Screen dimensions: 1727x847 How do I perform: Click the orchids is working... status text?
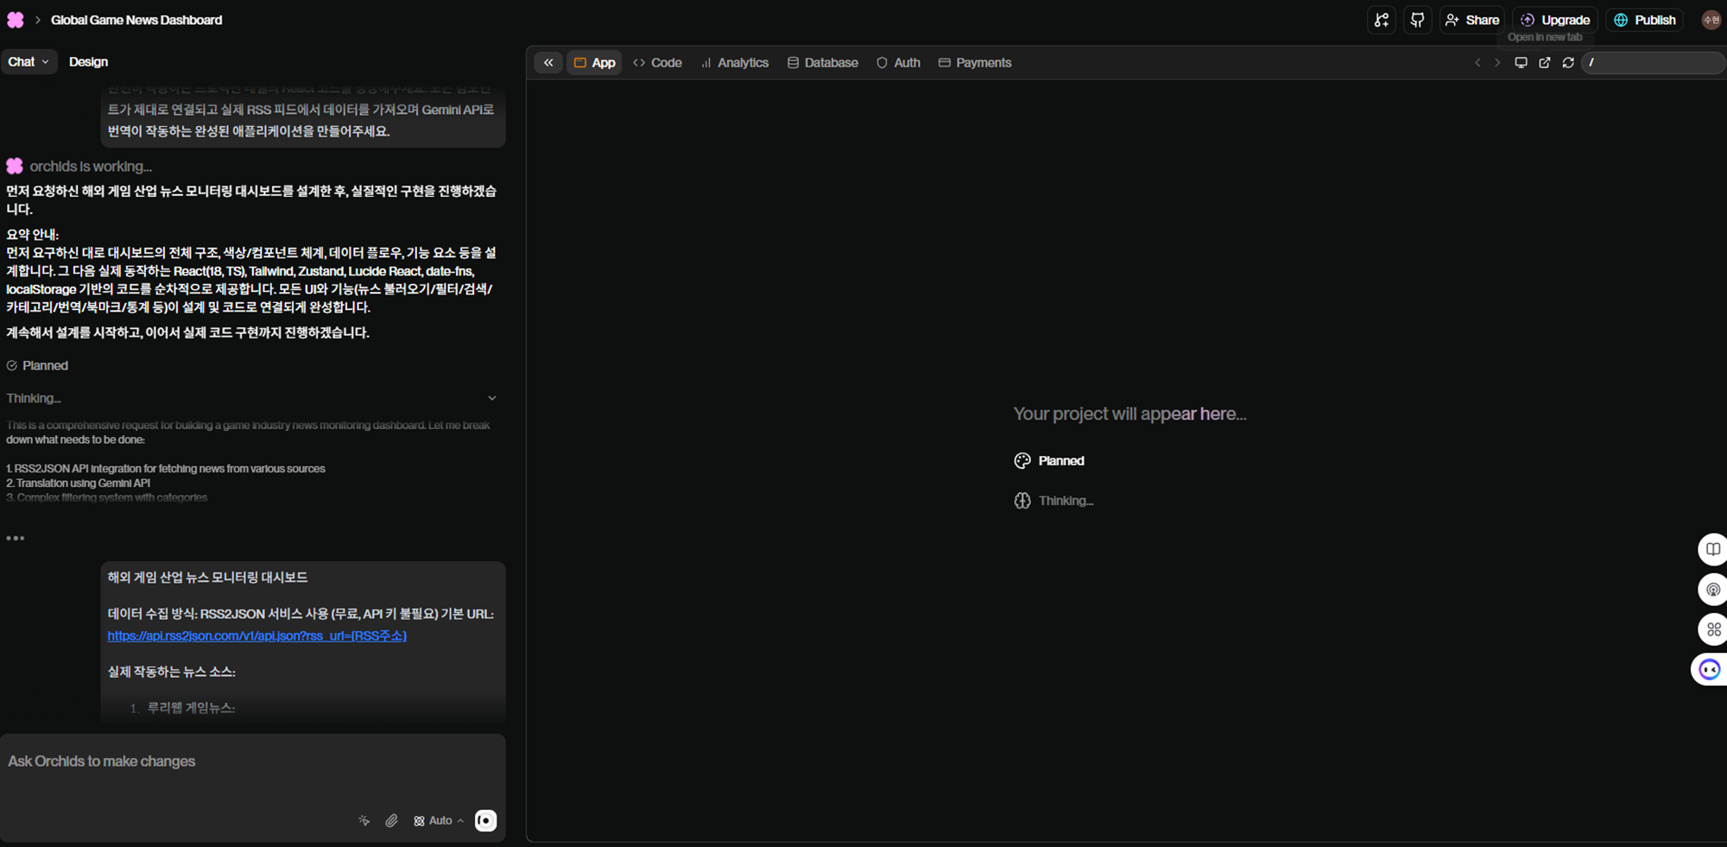[91, 167]
